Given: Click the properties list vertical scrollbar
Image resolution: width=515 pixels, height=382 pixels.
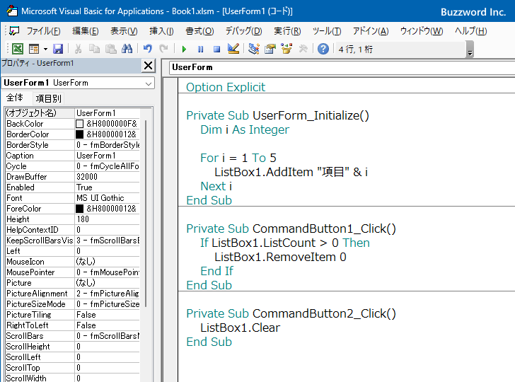Looking at the screenshot, I should 146,214.
